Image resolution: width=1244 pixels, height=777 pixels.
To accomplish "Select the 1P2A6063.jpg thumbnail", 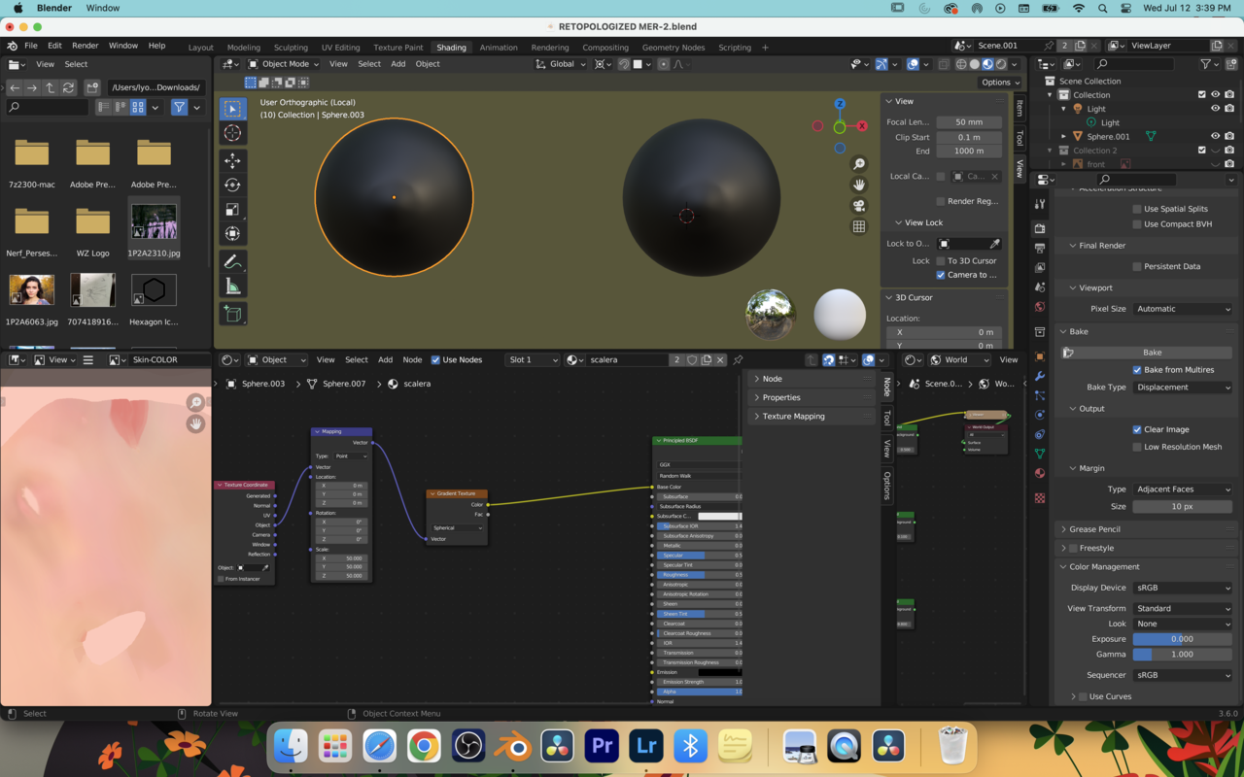I will point(32,291).
